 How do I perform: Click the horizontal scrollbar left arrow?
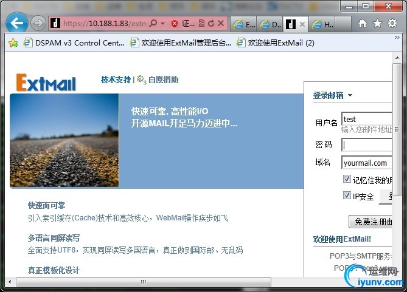tap(10, 282)
